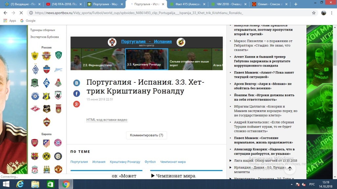Click the scroll-to-top arrow button
Screen dimensions: 337x189
290,169
